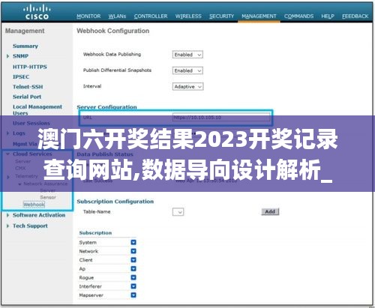
Task: Select the Rogue subscription row text
Action: pos(86,278)
